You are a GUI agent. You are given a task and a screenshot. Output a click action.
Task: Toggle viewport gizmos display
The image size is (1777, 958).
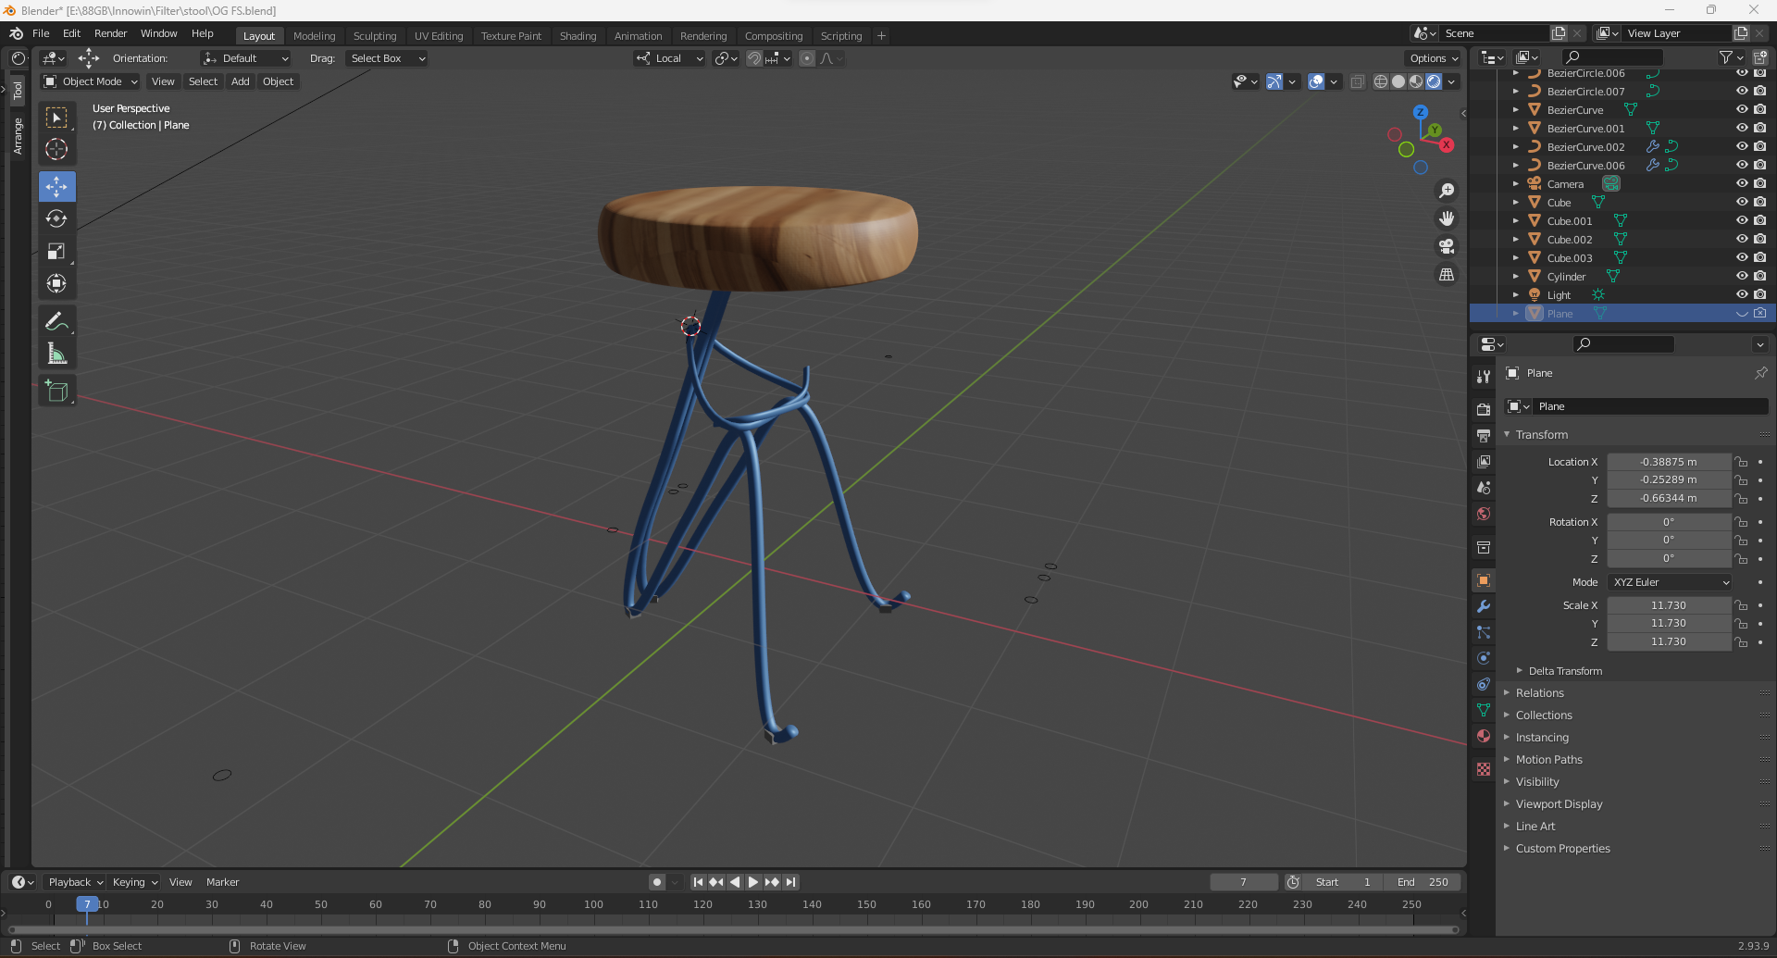point(1274,81)
